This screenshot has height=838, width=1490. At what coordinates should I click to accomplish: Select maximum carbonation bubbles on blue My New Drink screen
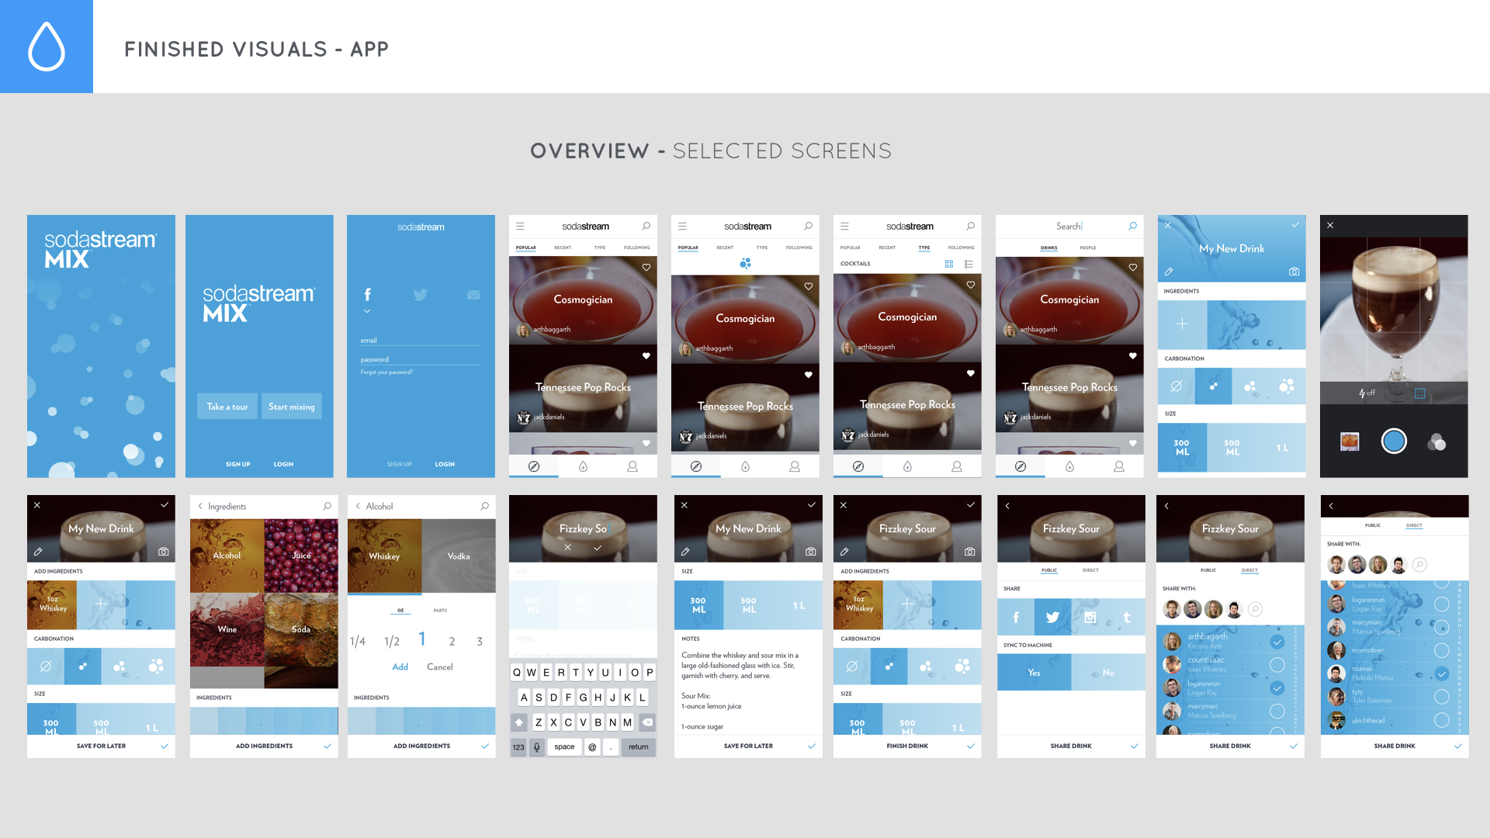[x=1287, y=386]
